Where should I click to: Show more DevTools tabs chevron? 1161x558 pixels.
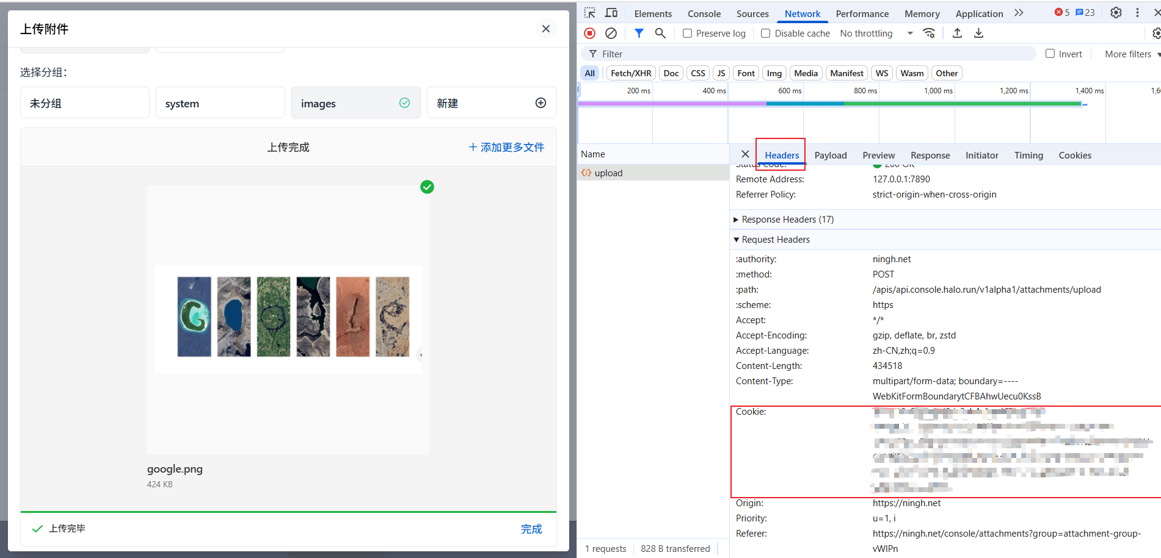1019,13
